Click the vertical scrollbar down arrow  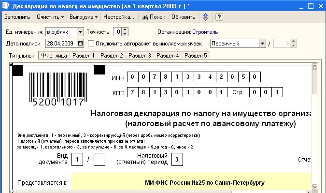314,187
